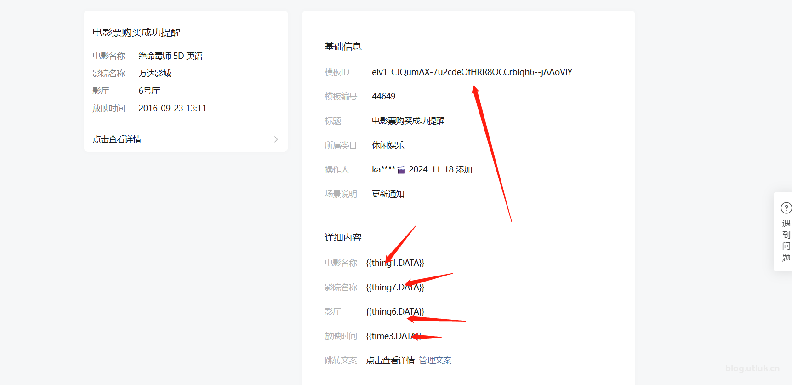Click the 详细内容 section heading
The height and width of the screenshot is (385, 792).
(x=343, y=238)
